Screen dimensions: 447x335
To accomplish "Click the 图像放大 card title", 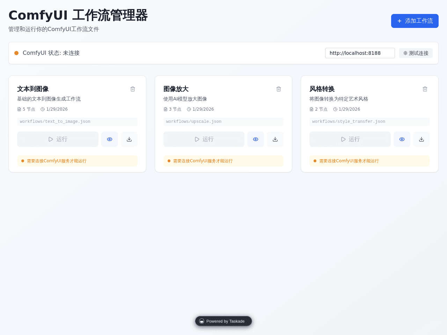I will coord(176,89).
